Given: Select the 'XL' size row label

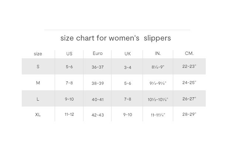Looking at the screenshot, I should point(38,115).
